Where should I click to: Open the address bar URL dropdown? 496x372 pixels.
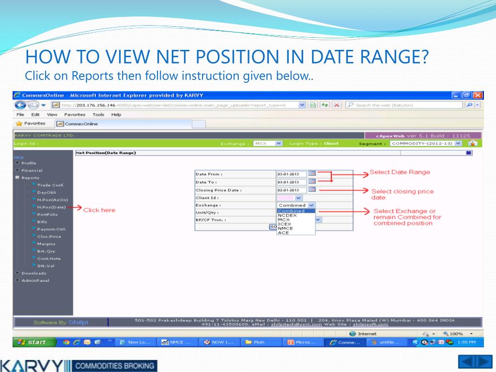[302, 105]
